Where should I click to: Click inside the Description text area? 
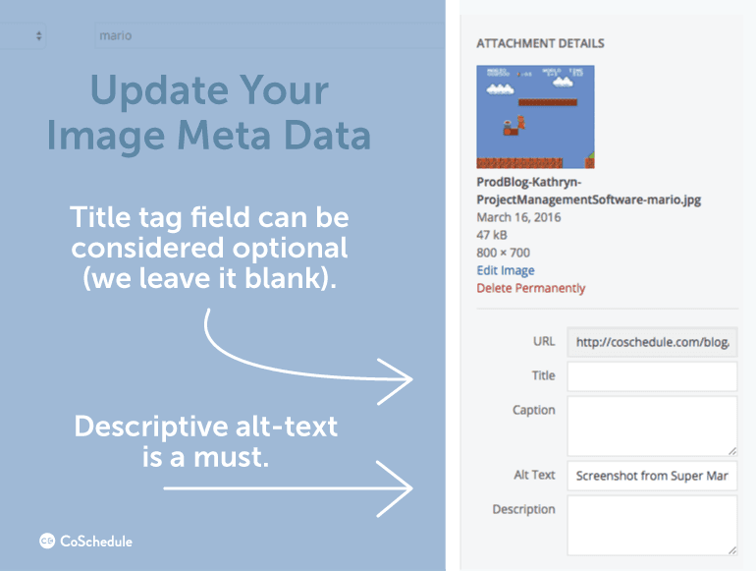(652, 524)
